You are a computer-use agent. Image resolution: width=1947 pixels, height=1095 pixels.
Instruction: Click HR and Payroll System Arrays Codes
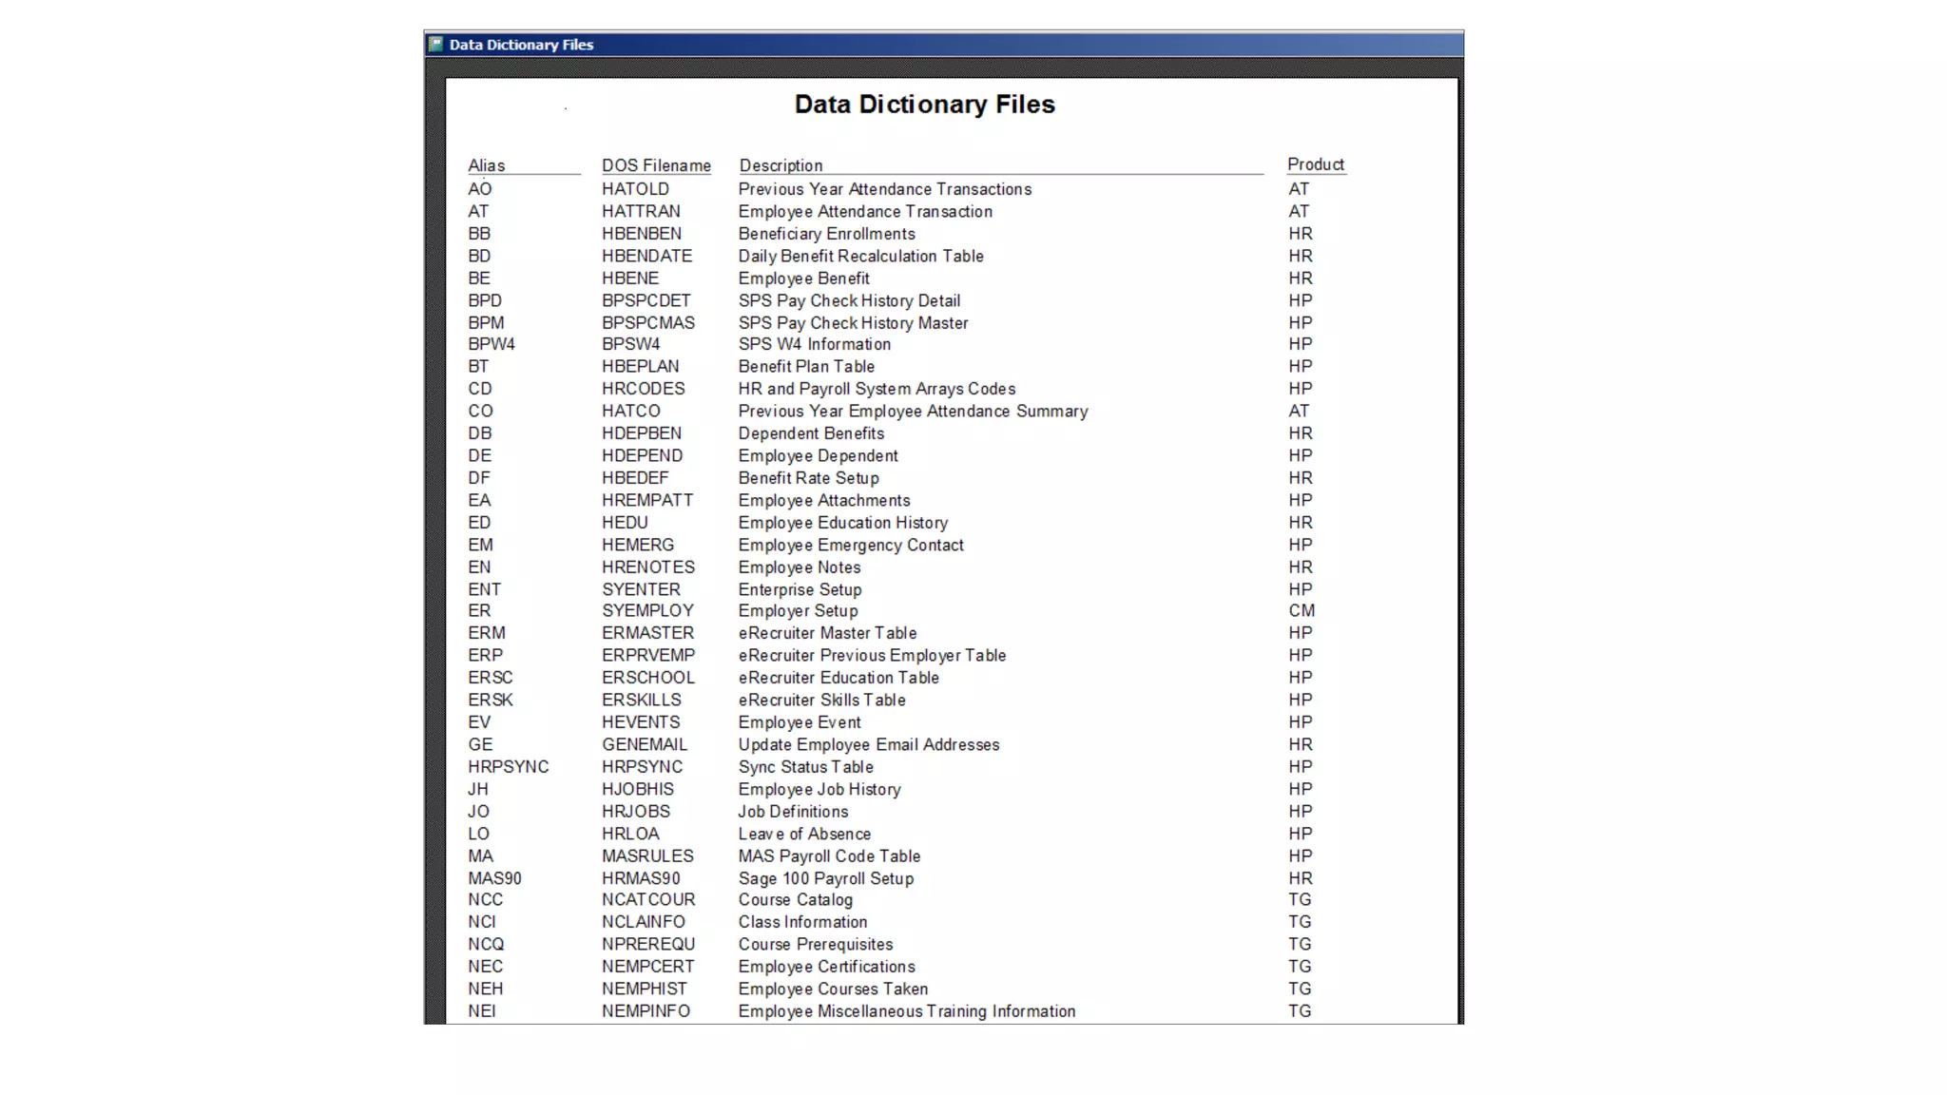(877, 389)
